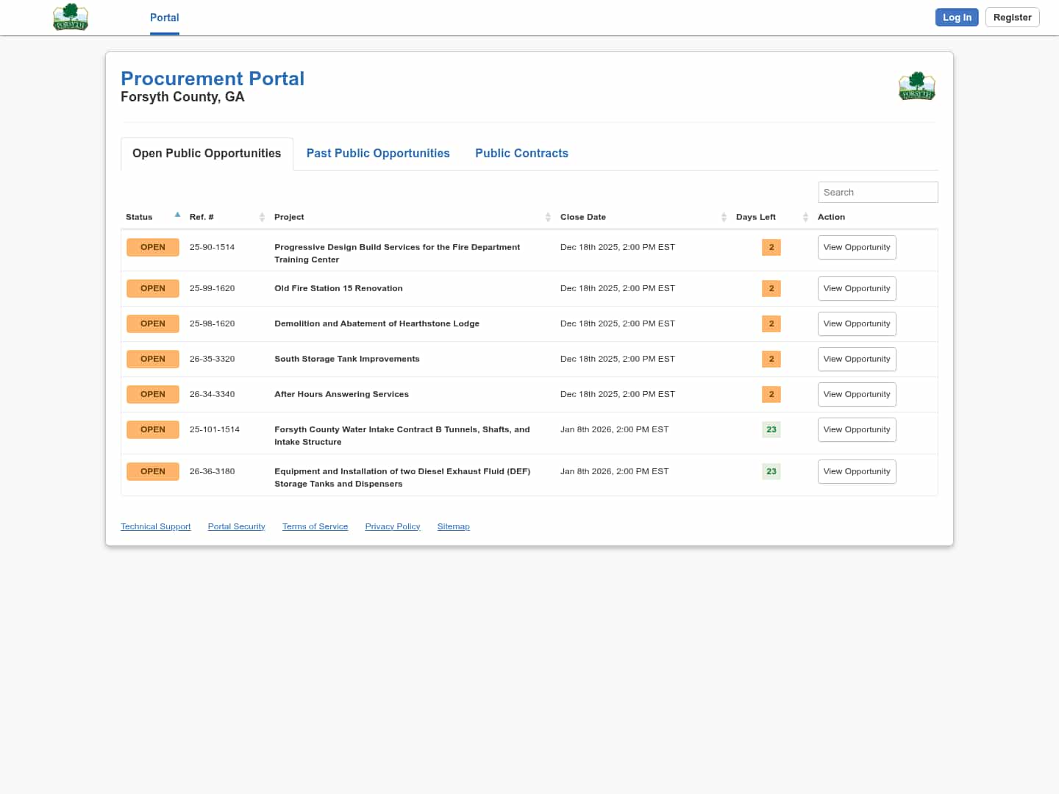Image resolution: width=1059 pixels, height=794 pixels.
Task: Click the Forsyth logo beside Procurement Portal title
Action: coord(916,86)
